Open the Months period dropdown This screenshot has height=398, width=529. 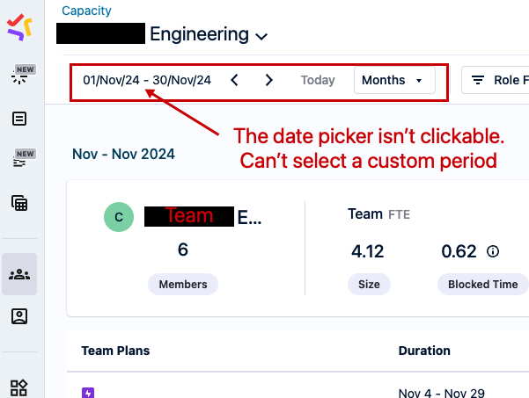click(393, 80)
